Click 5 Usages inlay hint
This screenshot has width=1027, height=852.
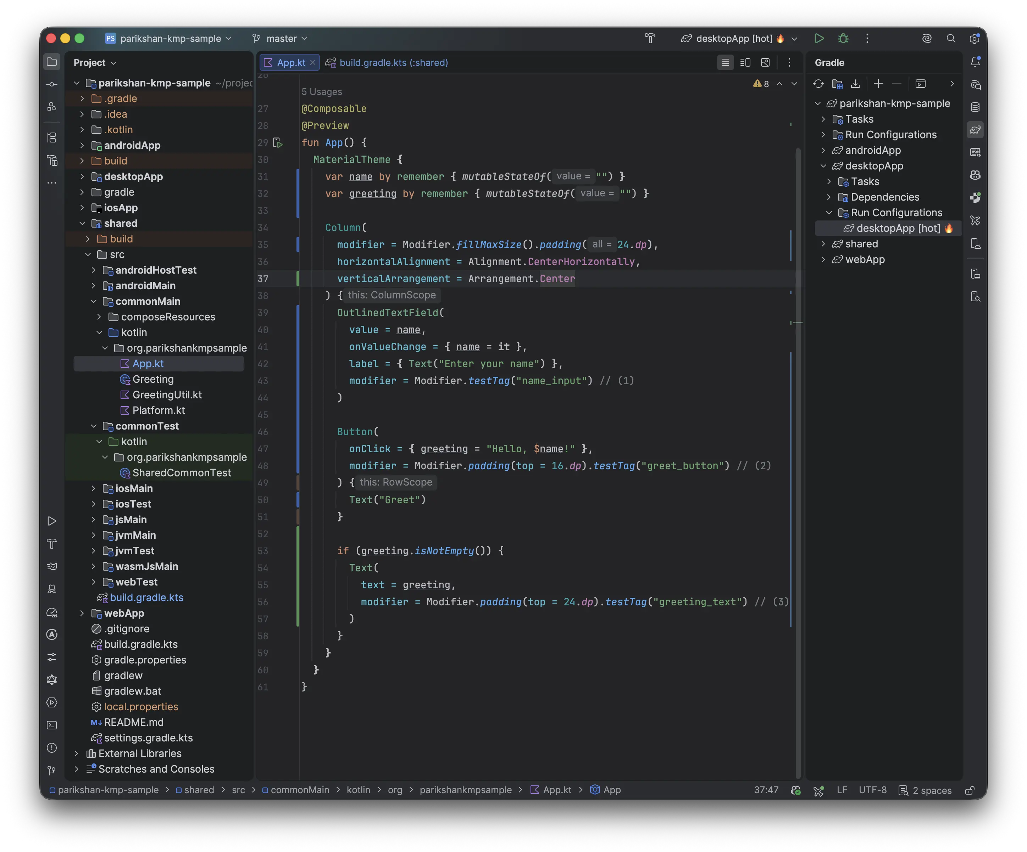[x=321, y=91]
